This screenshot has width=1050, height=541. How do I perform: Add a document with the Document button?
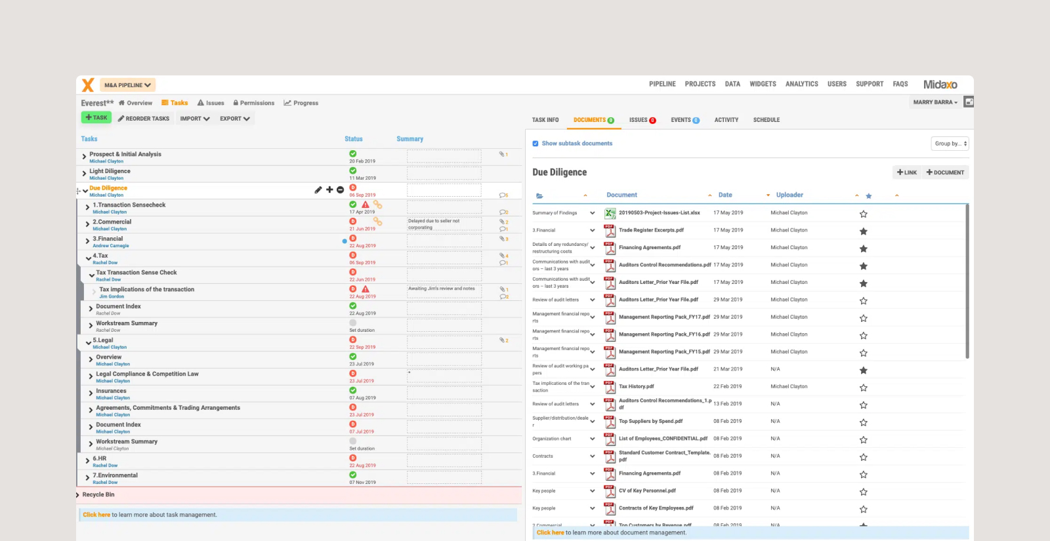[x=945, y=172]
